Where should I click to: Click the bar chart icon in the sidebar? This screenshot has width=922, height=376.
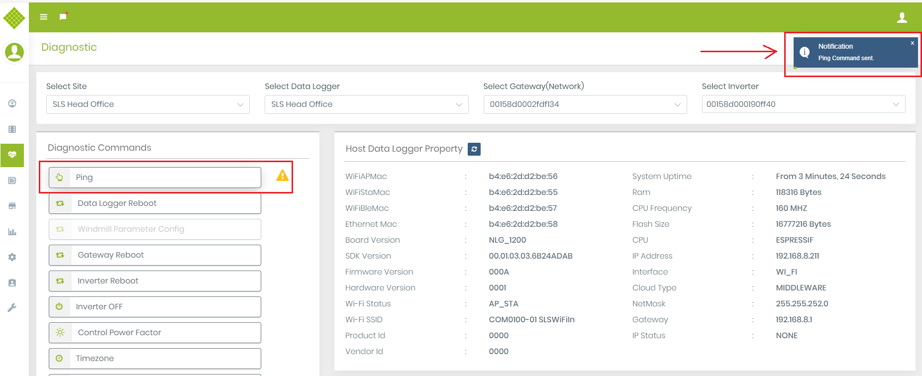click(12, 232)
